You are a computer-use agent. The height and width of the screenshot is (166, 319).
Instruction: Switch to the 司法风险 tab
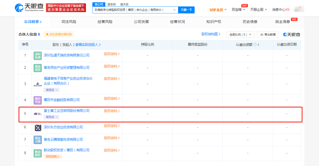[69, 22]
